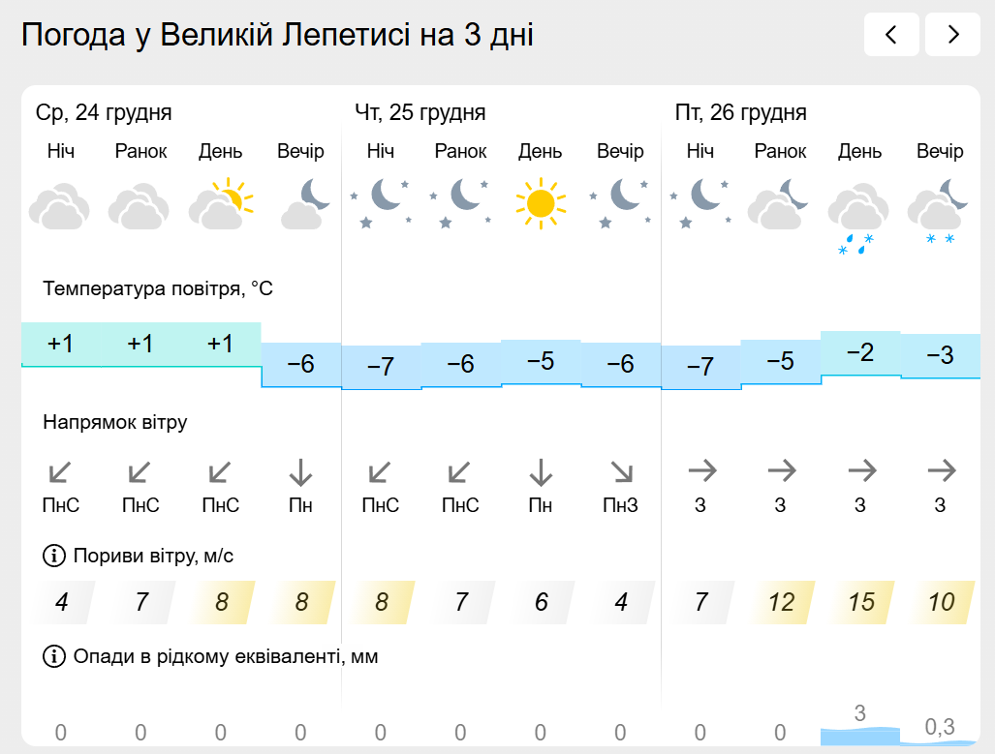This screenshot has height=754, width=995.
Task: Select the Чт, 25 грудня day heading
Action: click(x=420, y=113)
